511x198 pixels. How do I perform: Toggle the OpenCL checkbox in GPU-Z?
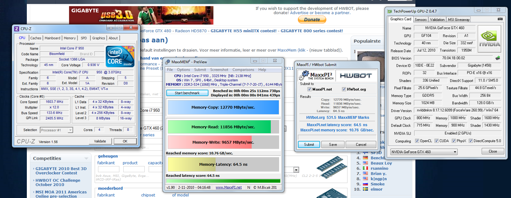point(417,141)
